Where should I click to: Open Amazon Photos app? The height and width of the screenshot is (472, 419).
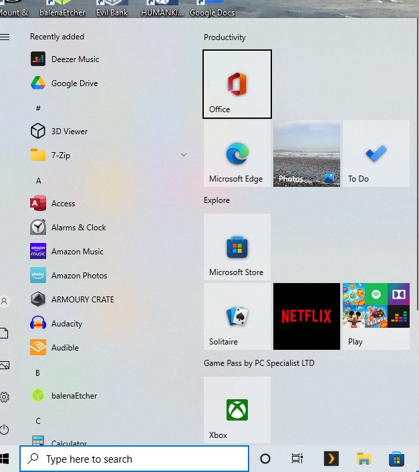coord(108,276)
